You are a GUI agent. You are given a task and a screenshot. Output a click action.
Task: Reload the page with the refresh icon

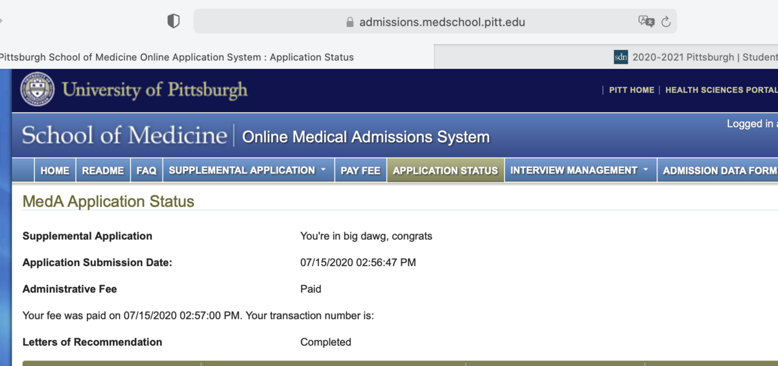click(x=666, y=22)
